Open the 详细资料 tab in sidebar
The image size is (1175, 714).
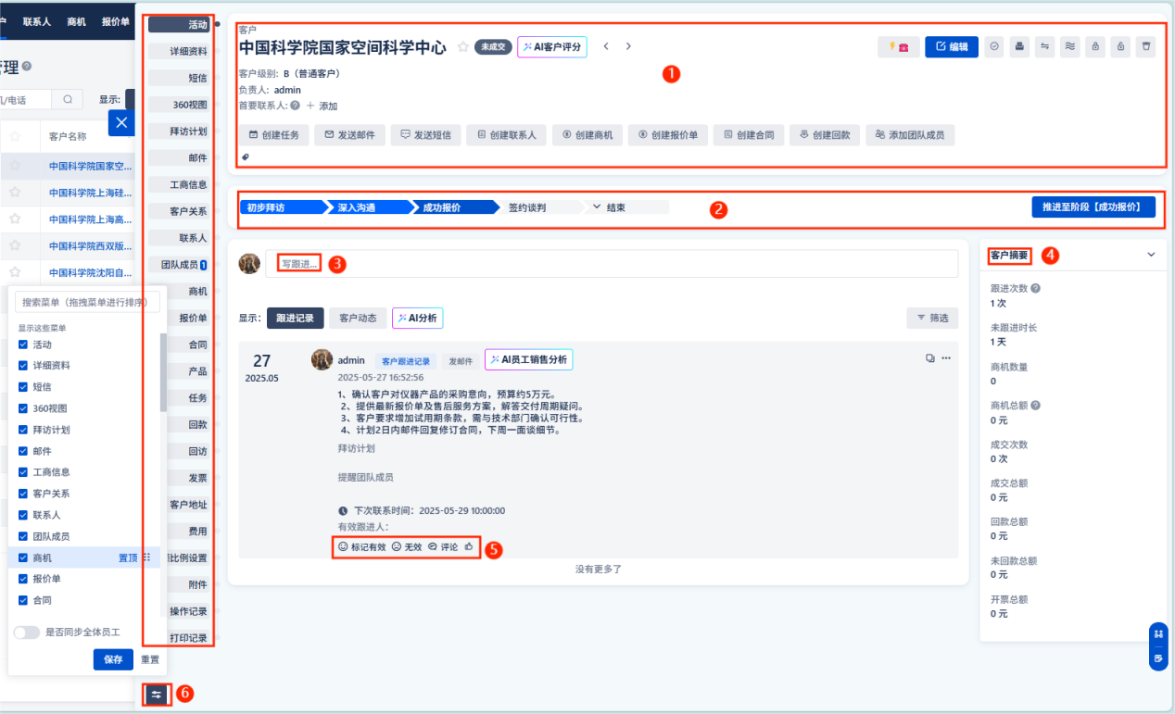pos(178,52)
